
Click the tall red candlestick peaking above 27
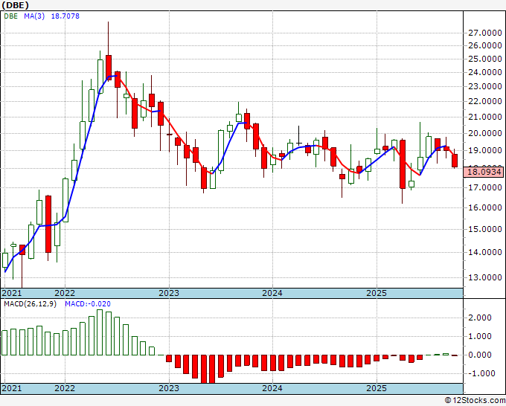[109, 68]
